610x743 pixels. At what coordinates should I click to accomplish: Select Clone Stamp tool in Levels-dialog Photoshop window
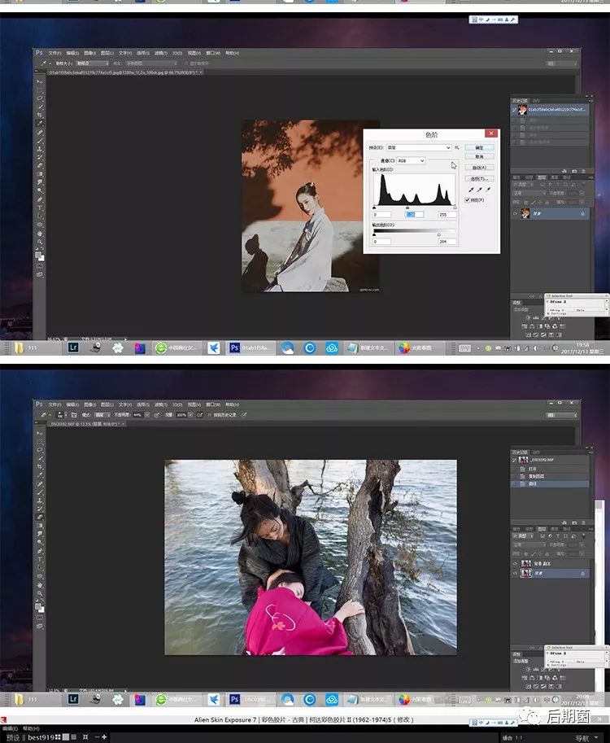pyautogui.click(x=40, y=148)
